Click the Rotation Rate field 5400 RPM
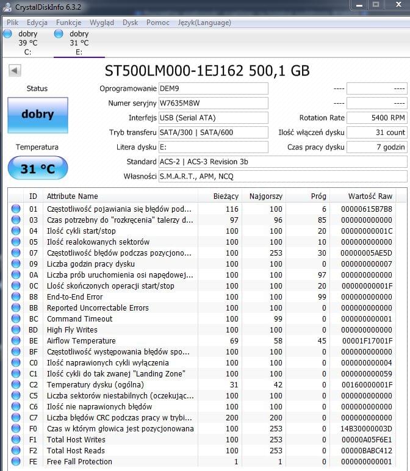410x471 pixels. (377, 118)
